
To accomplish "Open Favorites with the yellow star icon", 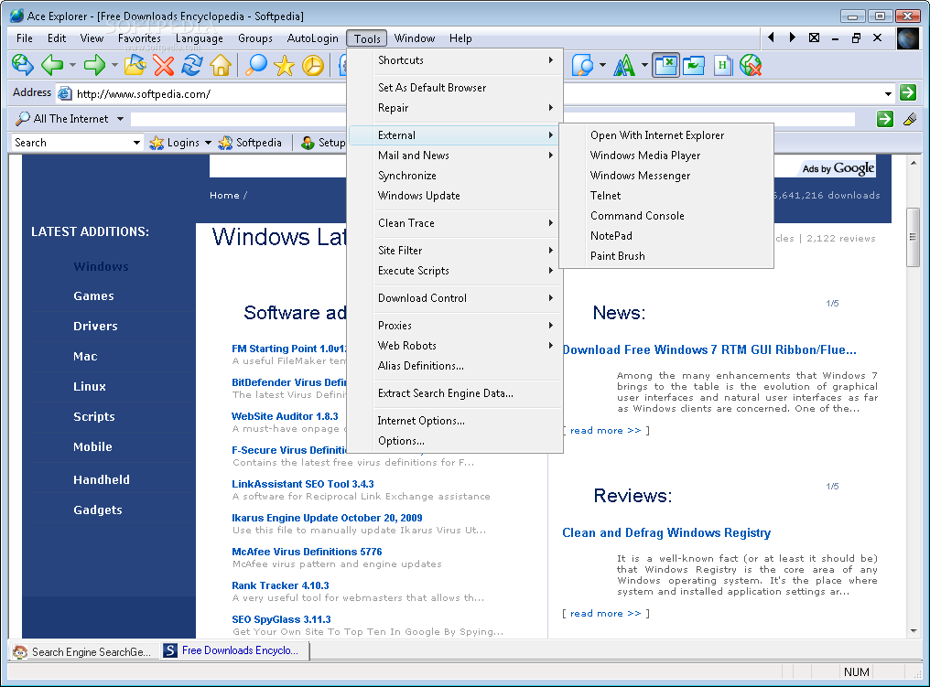I will click(x=285, y=65).
